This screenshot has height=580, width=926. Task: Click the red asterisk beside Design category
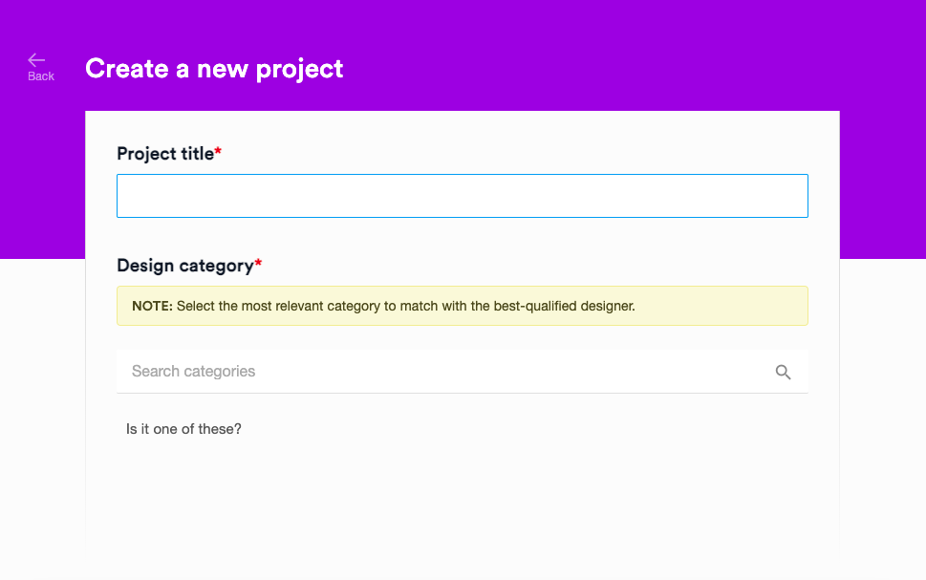pos(258,263)
